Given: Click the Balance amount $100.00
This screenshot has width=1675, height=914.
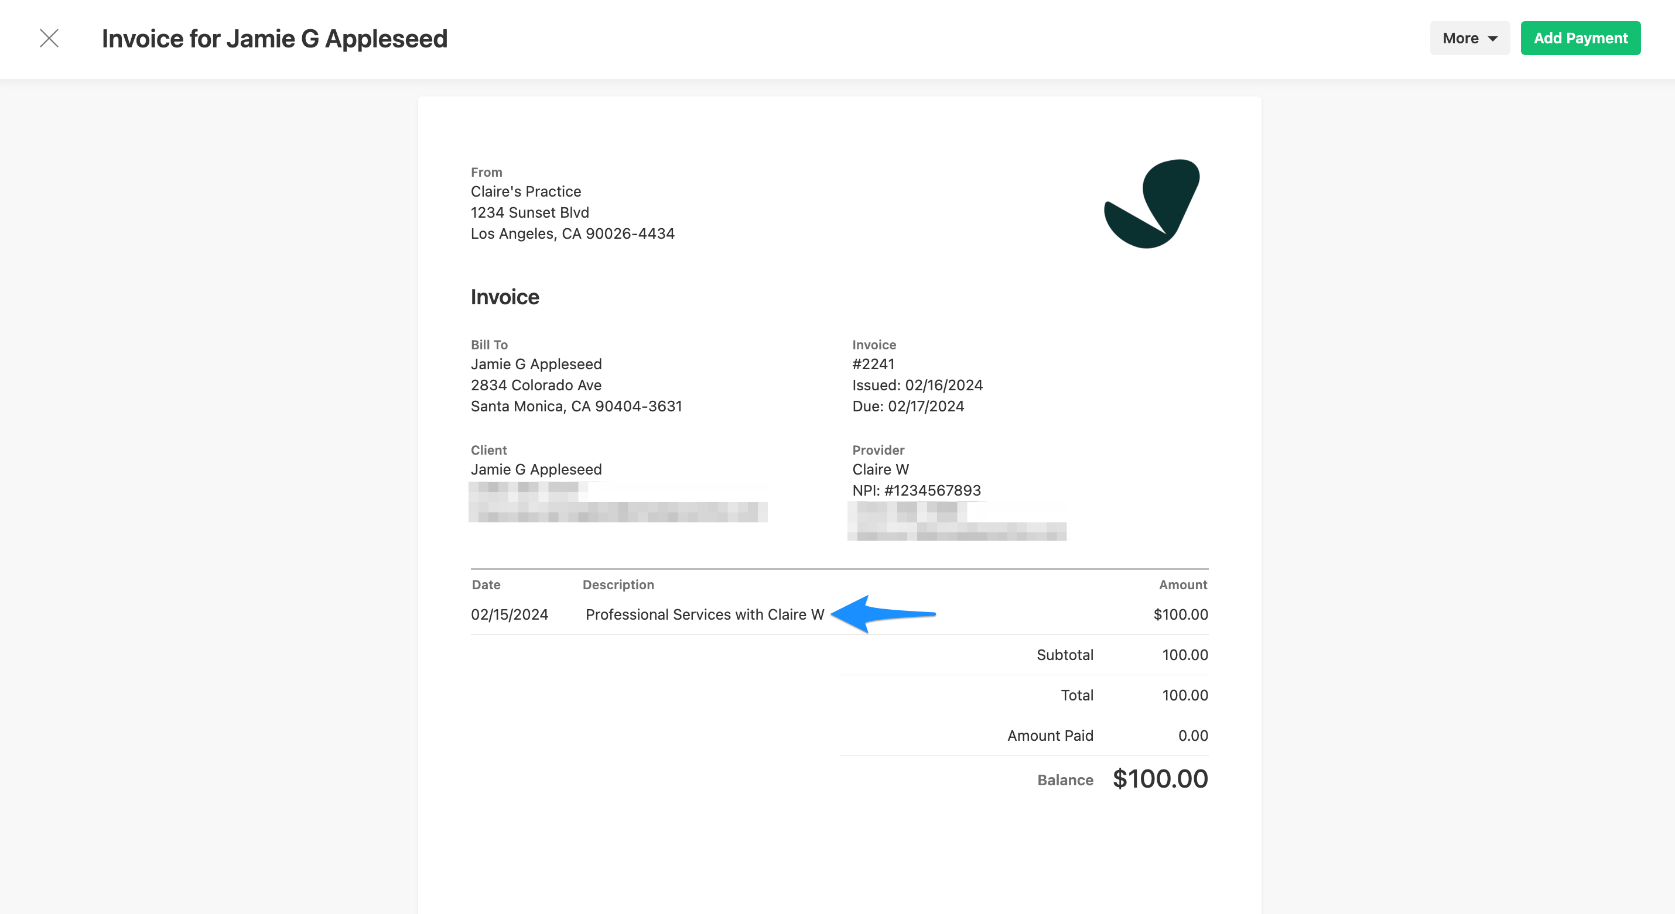Looking at the screenshot, I should [x=1160, y=779].
